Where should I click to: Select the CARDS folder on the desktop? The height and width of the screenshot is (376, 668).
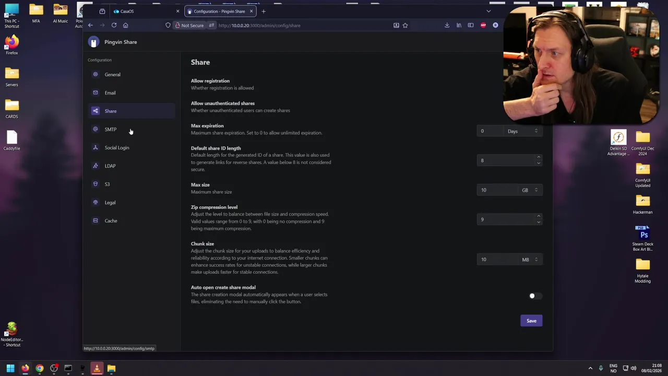pos(11,109)
